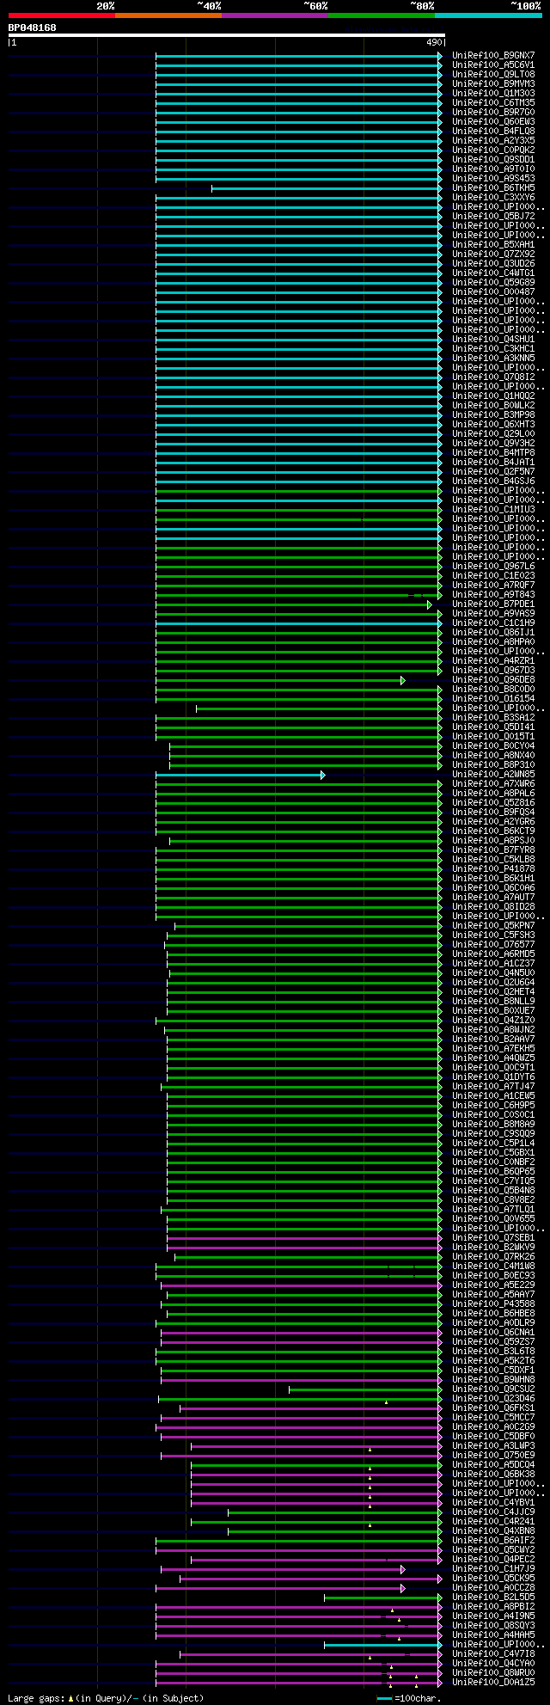Screen dimensions: 550x1705
Task: Select label UniRef100_A9S453
Action: coord(493,179)
